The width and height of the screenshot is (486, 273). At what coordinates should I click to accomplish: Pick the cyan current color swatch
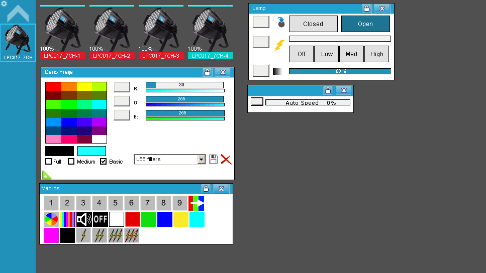point(91,151)
